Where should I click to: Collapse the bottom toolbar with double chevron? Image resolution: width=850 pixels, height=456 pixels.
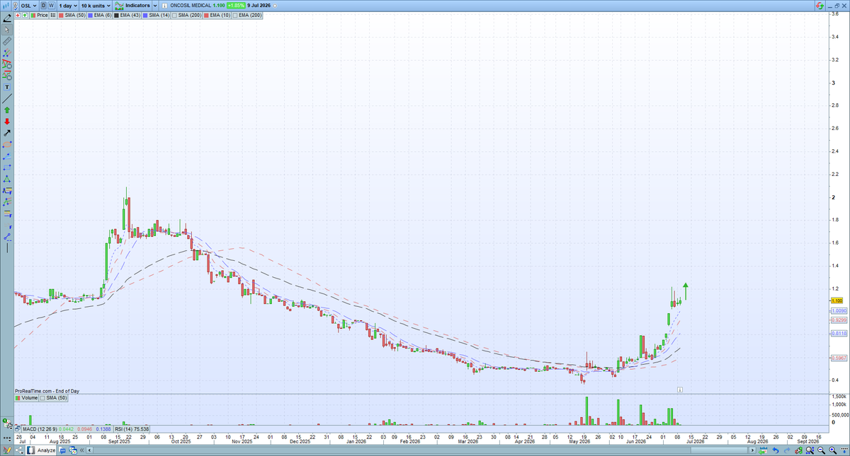(x=81, y=450)
